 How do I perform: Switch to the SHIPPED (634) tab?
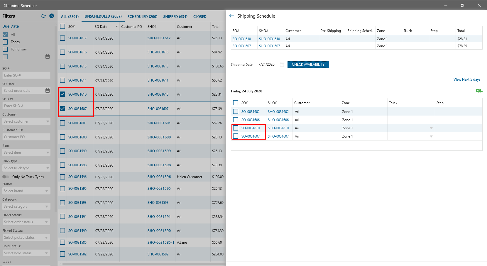175,17
